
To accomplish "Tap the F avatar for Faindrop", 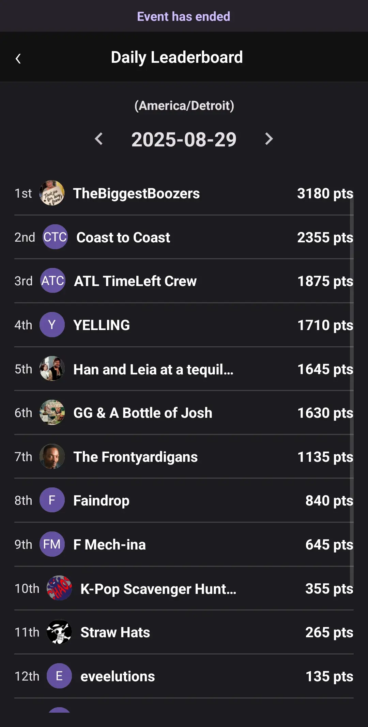I will click(52, 500).
